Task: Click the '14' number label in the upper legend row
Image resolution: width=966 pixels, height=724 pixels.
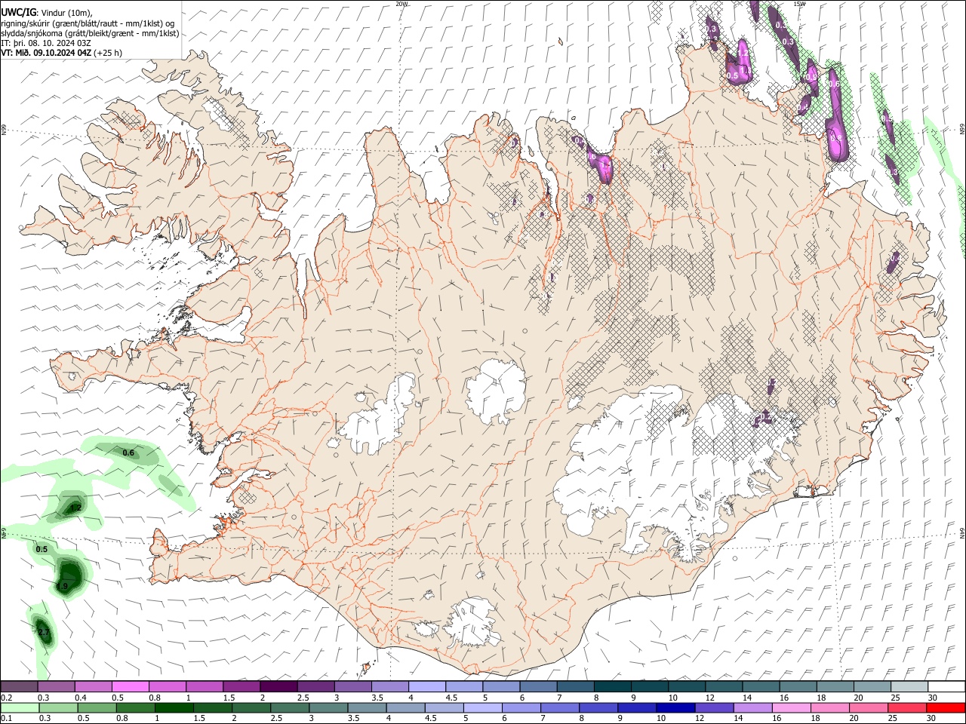Action: click(x=747, y=698)
